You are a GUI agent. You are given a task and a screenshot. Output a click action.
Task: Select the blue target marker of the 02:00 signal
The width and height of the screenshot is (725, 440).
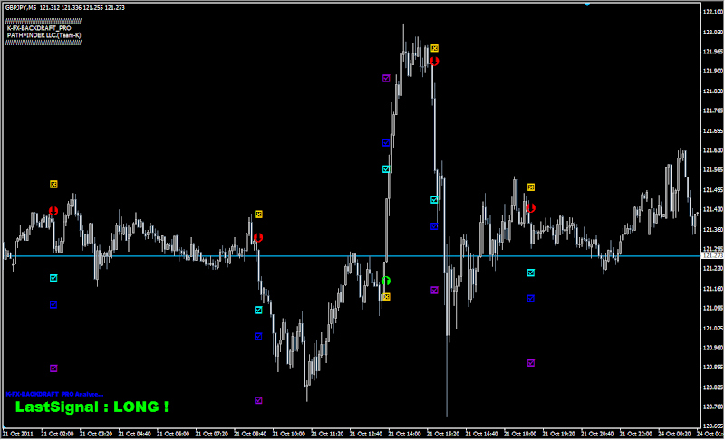coord(53,305)
